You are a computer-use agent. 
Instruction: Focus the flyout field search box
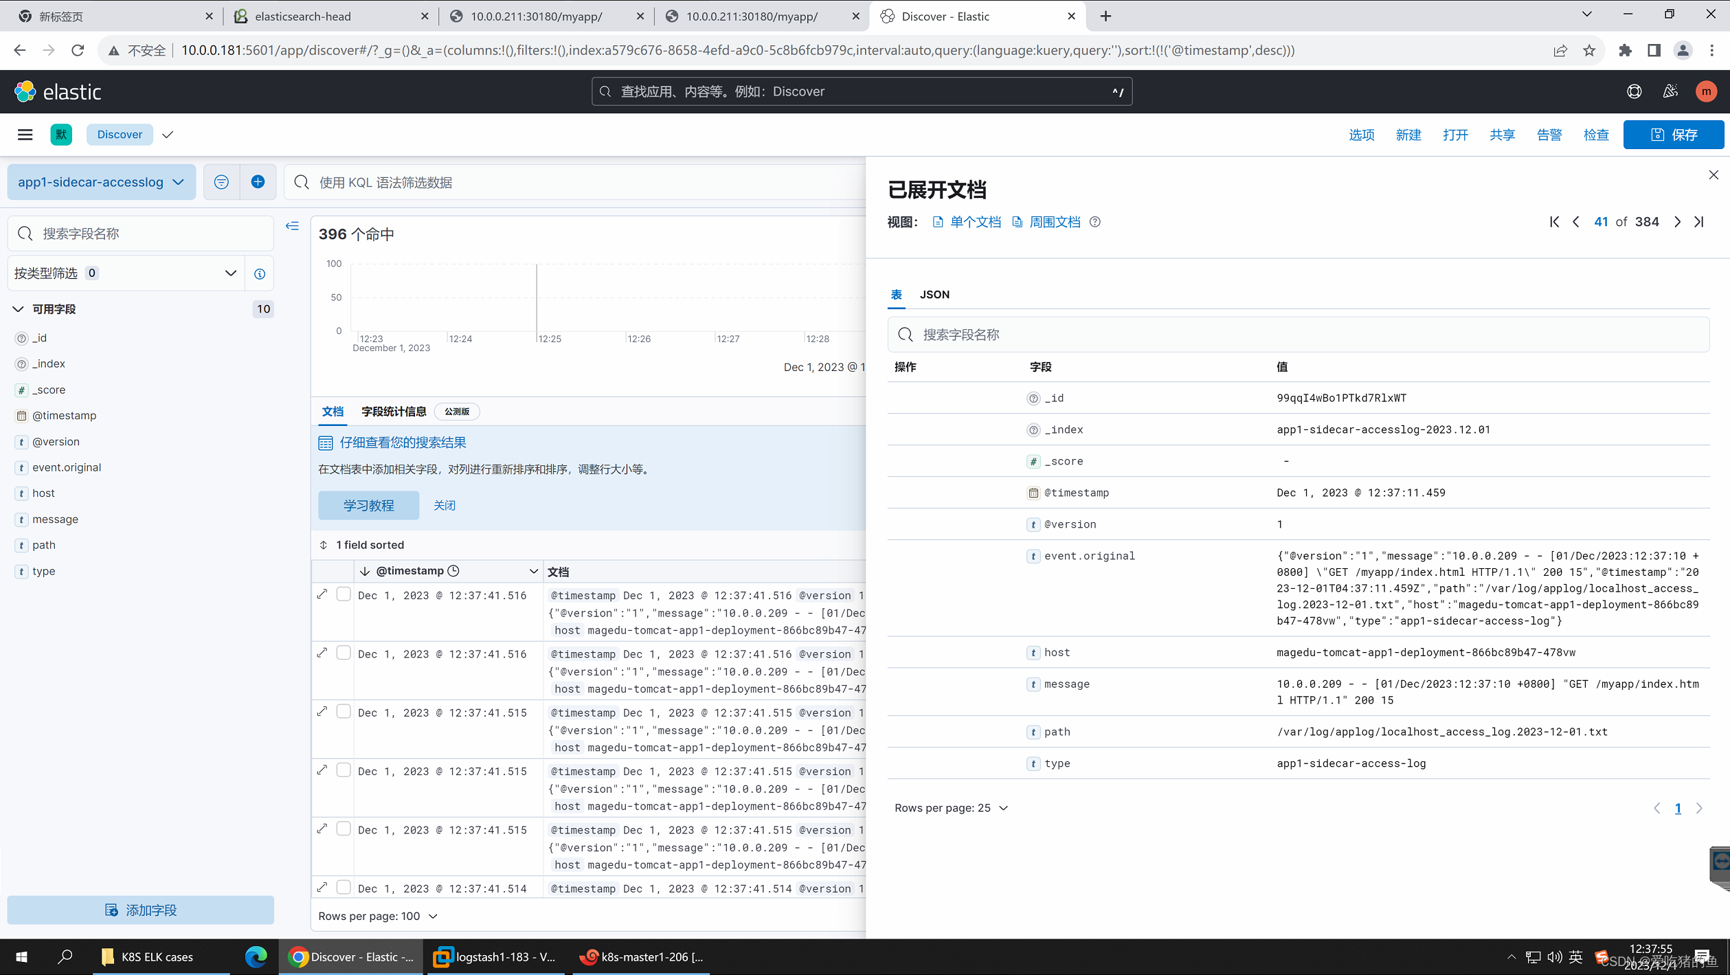[x=1298, y=335]
